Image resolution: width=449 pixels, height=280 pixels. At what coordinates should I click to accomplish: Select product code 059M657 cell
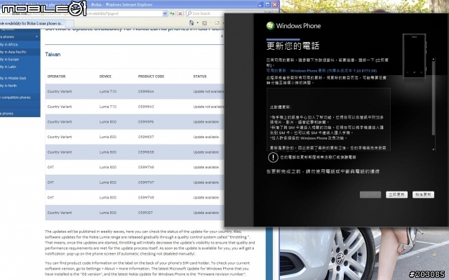coord(146,137)
